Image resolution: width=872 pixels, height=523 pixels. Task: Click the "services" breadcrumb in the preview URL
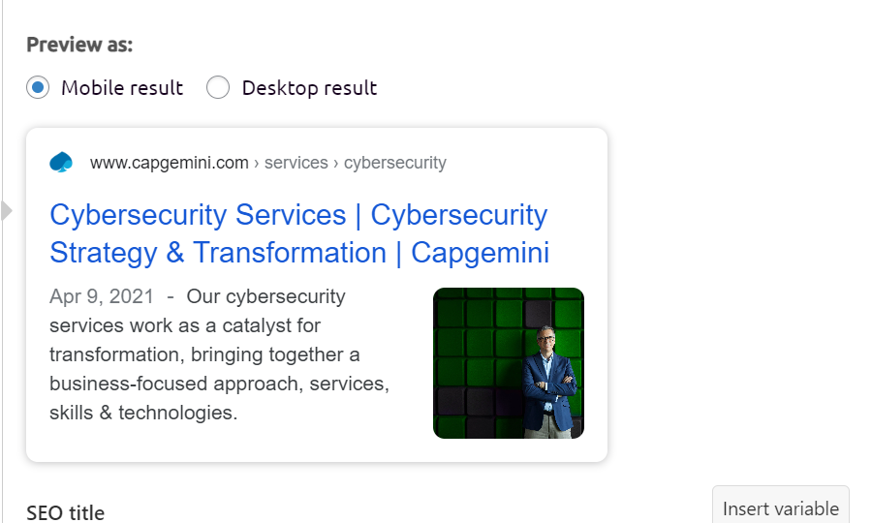coord(296,163)
